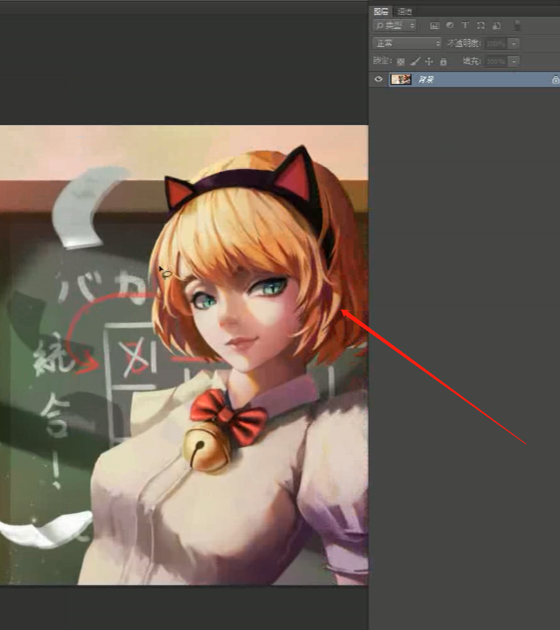The width and height of the screenshot is (560, 630).
Task: Open the fill slider dropdown arrow
Action: pyautogui.click(x=513, y=61)
